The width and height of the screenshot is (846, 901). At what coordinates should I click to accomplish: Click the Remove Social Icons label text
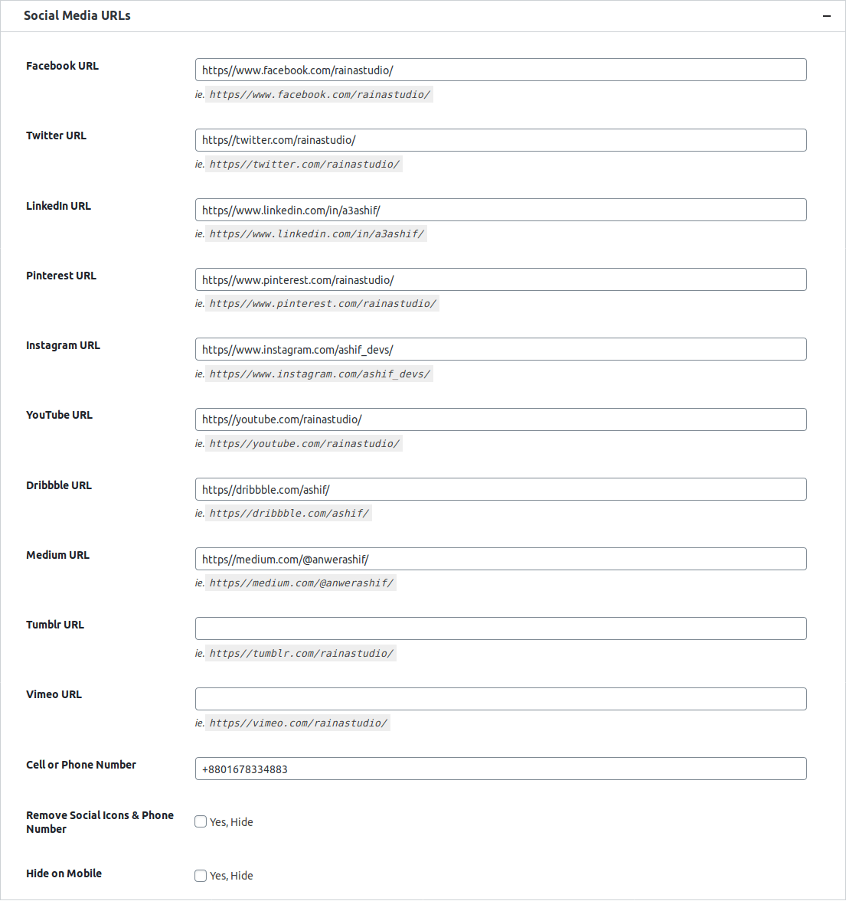point(100,822)
